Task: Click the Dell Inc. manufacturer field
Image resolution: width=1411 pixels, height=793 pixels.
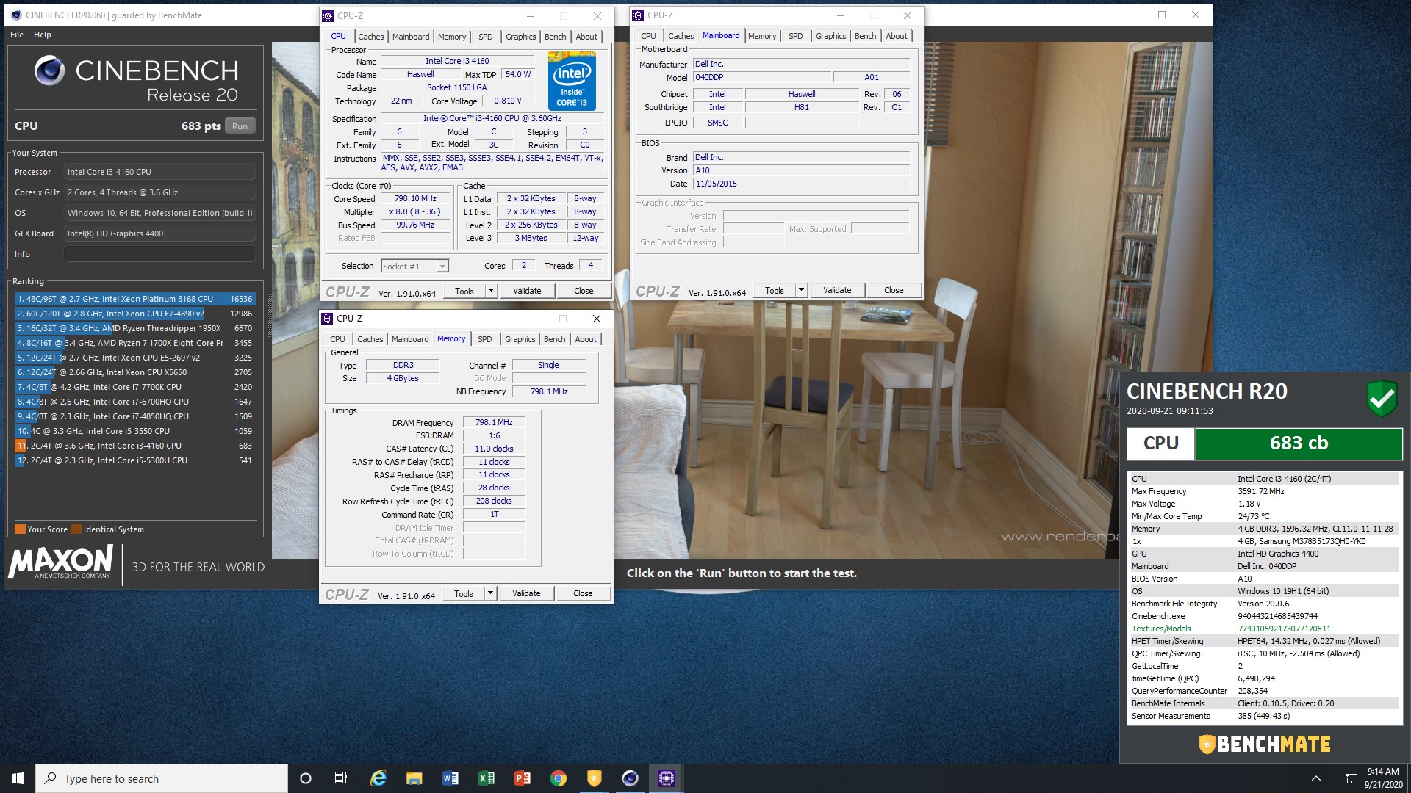Action: pyautogui.click(x=801, y=65)
